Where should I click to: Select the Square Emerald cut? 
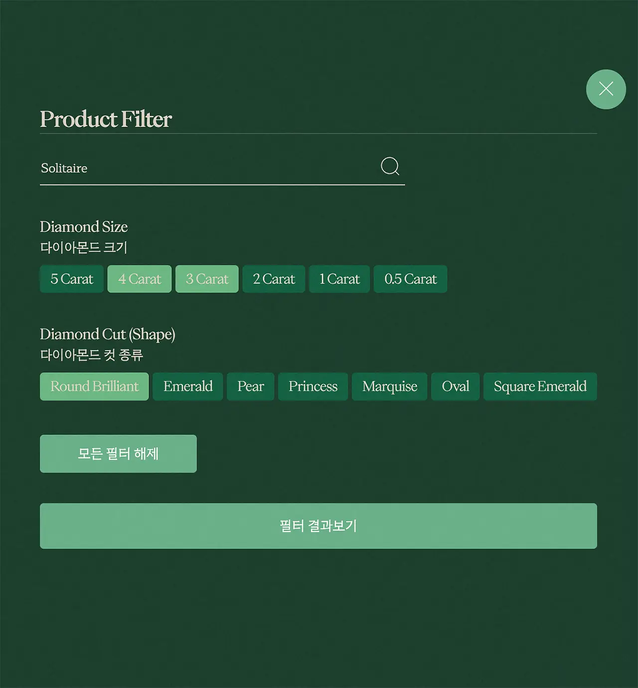click(x=540, y=386)
